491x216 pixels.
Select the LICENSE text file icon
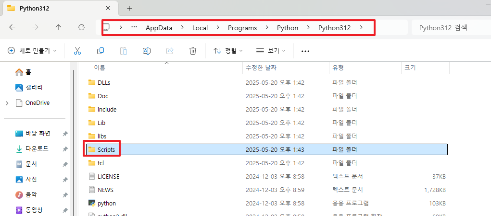[91, 176]
